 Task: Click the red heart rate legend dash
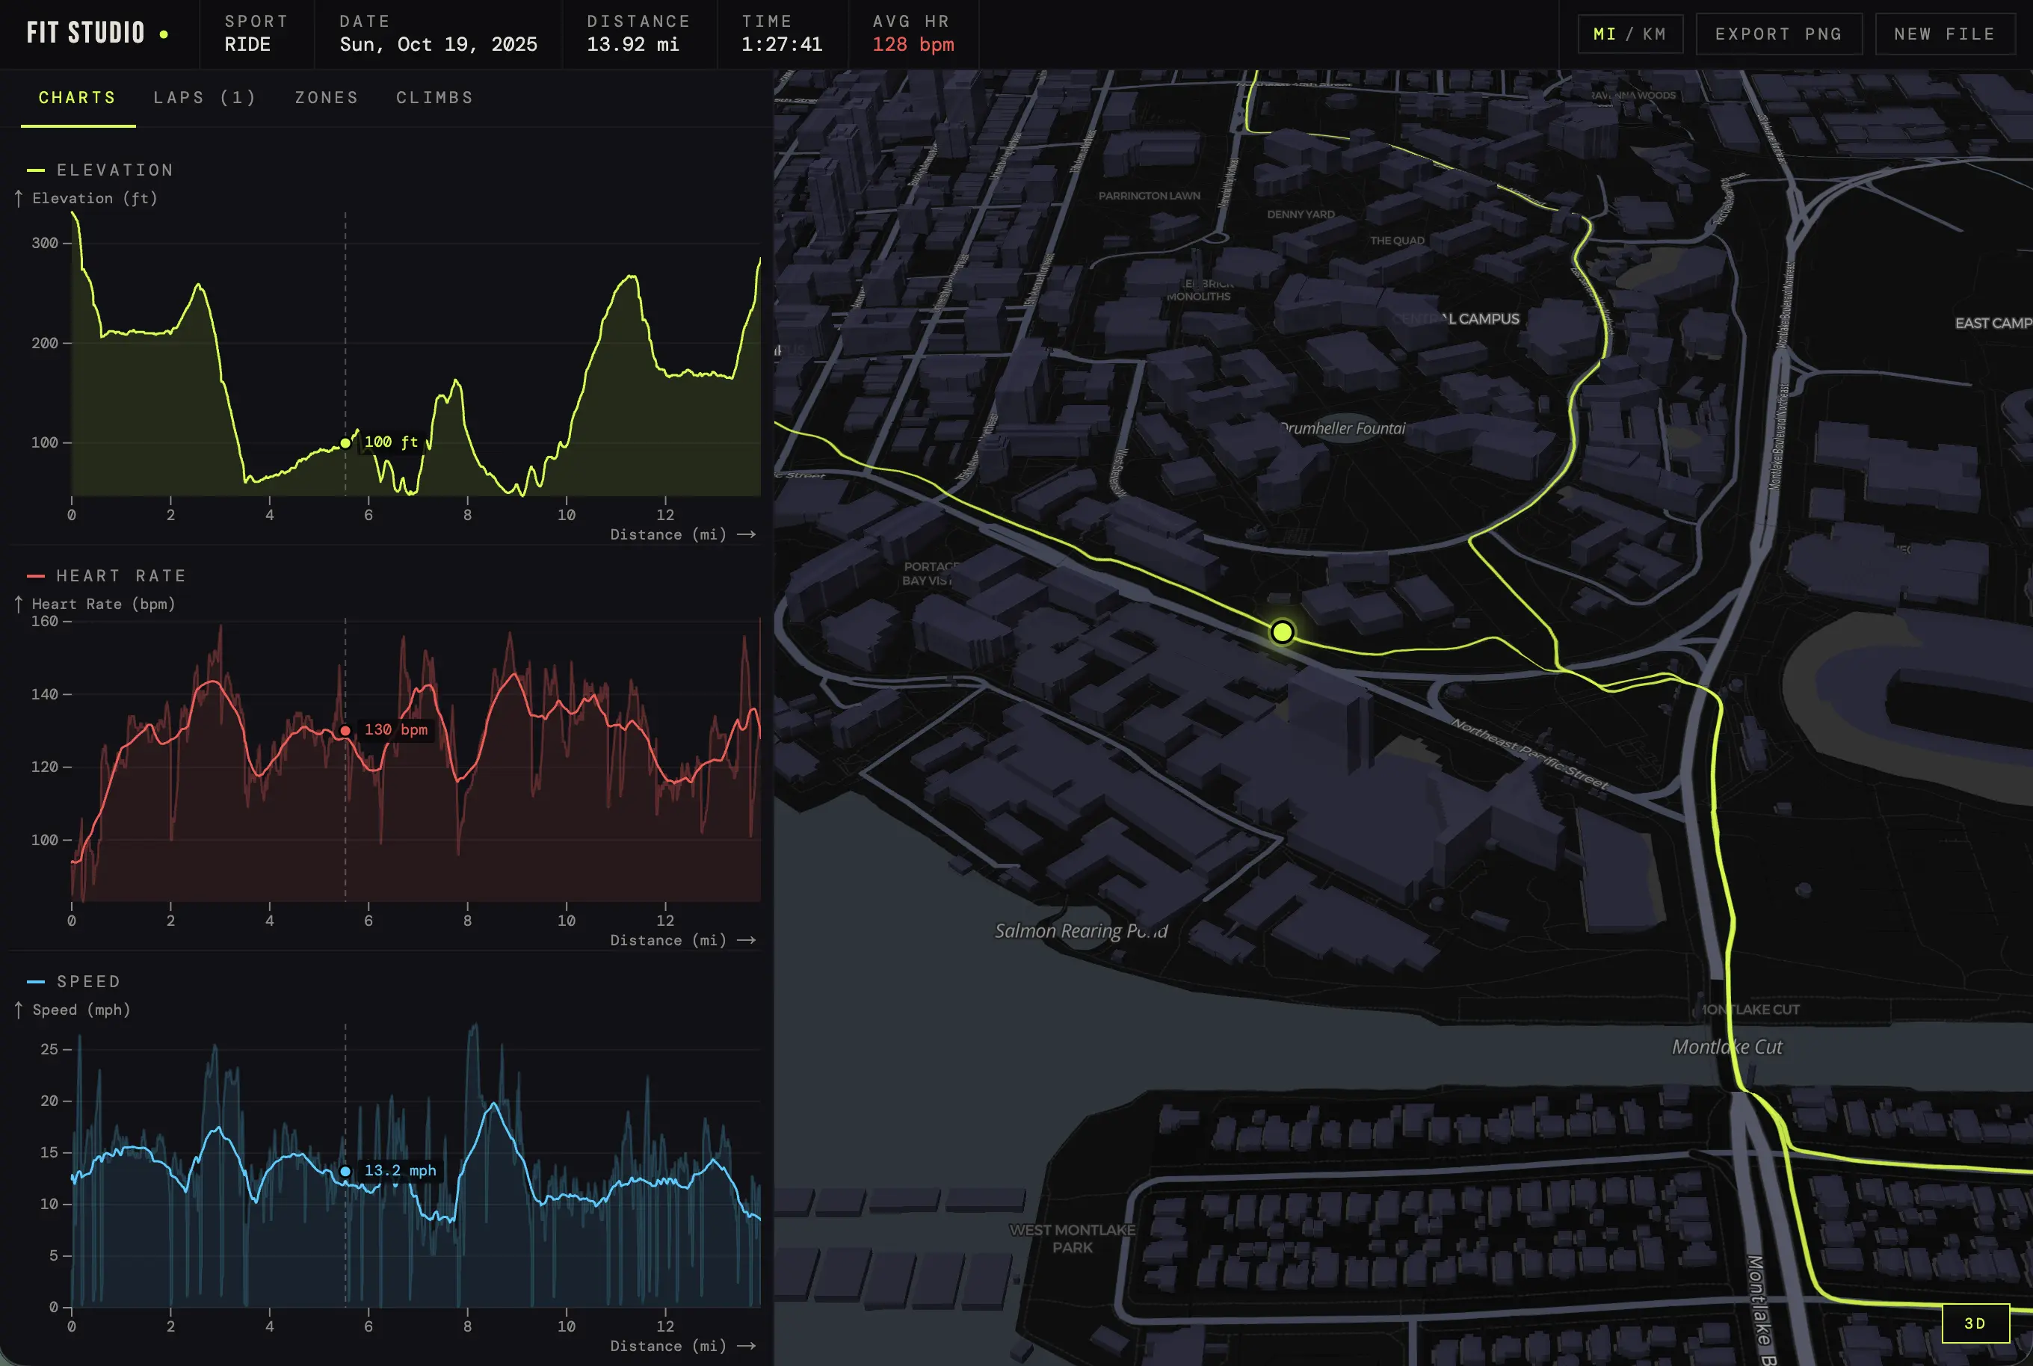tap(36, 576)
